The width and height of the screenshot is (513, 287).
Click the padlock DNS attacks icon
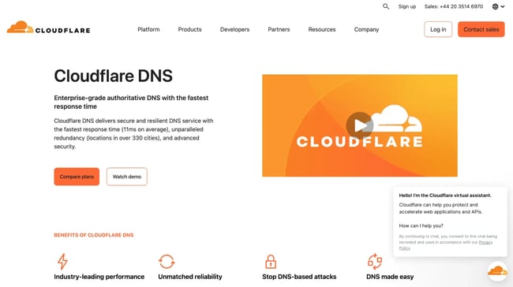coord(271,262)
